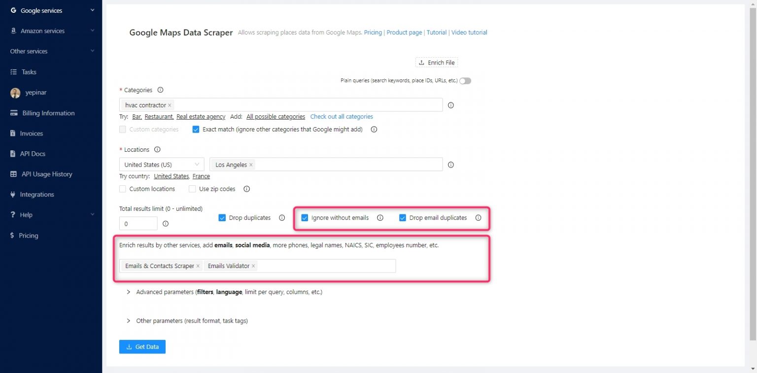Image resolution: width=757 pixels, height=373 pixels.
Task: Click the API Docs document icon
Action: 14,153
